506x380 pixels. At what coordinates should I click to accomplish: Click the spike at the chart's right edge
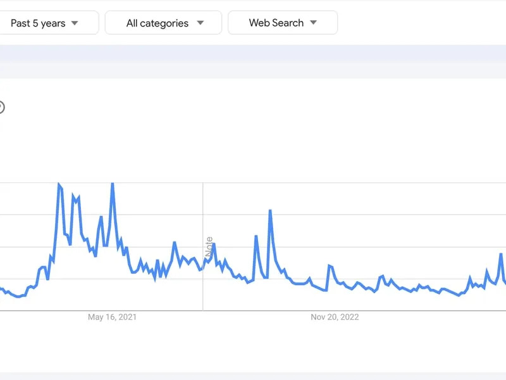(x=501, y=255)
